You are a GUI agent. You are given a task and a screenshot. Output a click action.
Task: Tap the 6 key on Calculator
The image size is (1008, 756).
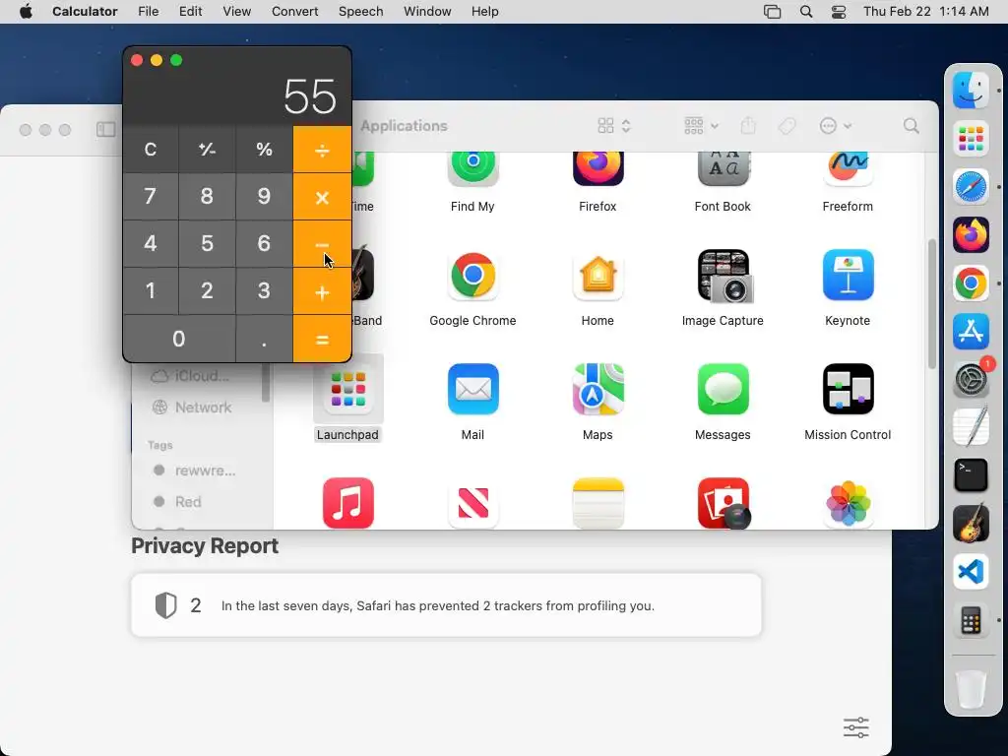coord(264,244)
